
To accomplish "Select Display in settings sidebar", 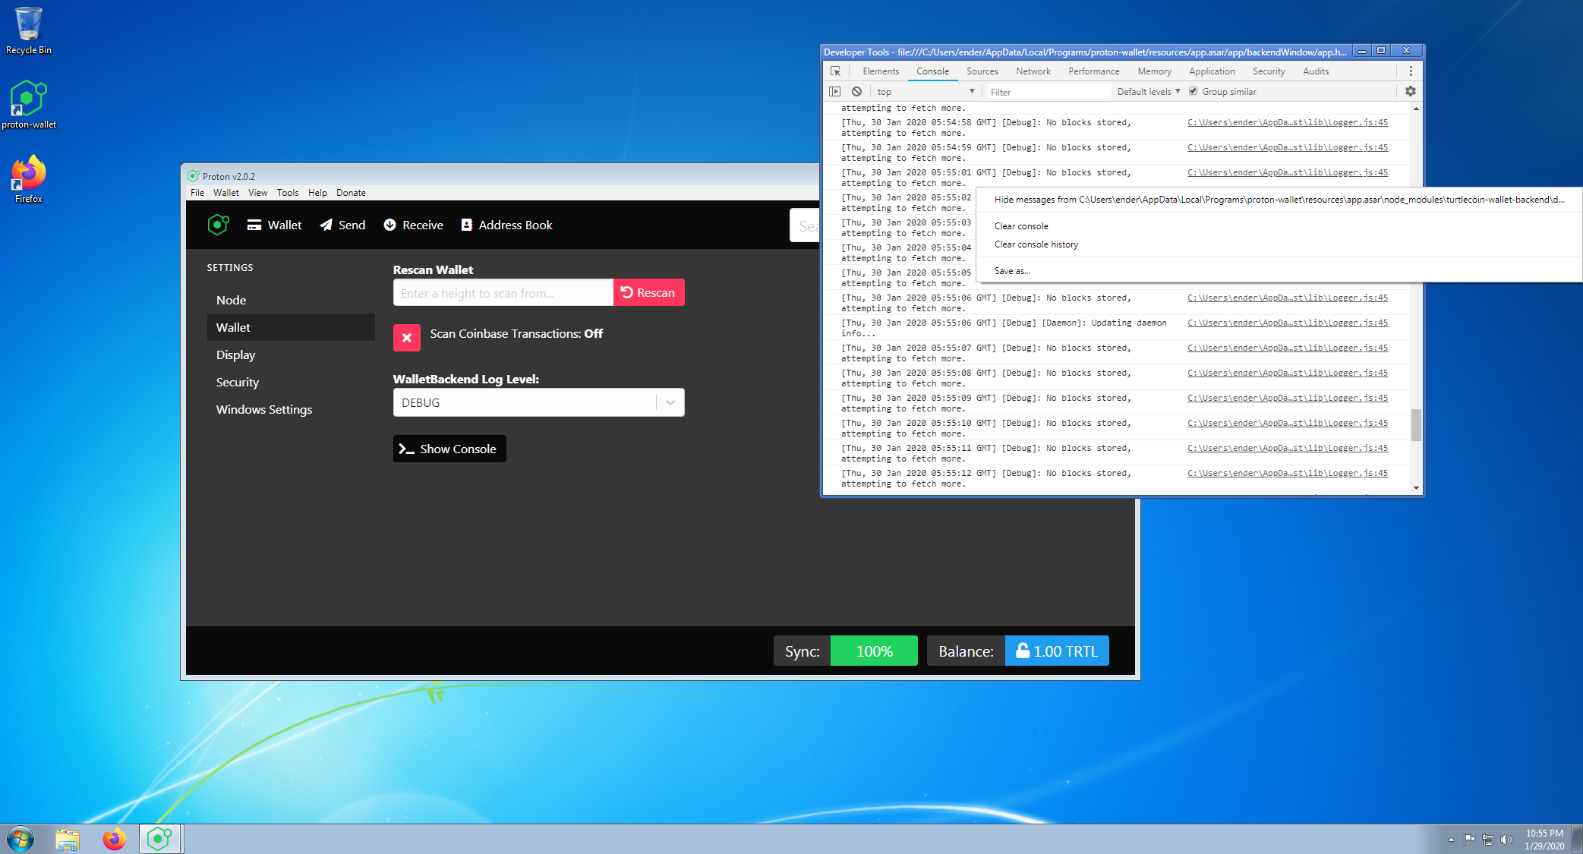I will [291, 355].
